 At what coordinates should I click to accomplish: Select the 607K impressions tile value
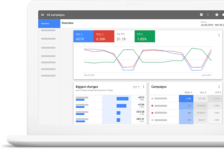(80, 39)
